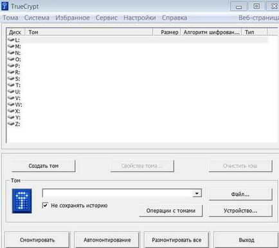
Task: Select the Z: drive icon
Action: [11, 123]
